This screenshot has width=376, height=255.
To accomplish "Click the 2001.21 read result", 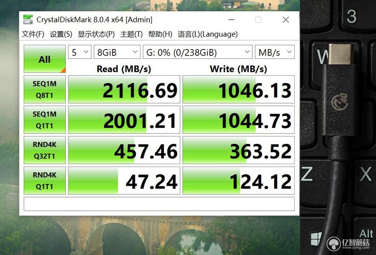I will (124, 120).
